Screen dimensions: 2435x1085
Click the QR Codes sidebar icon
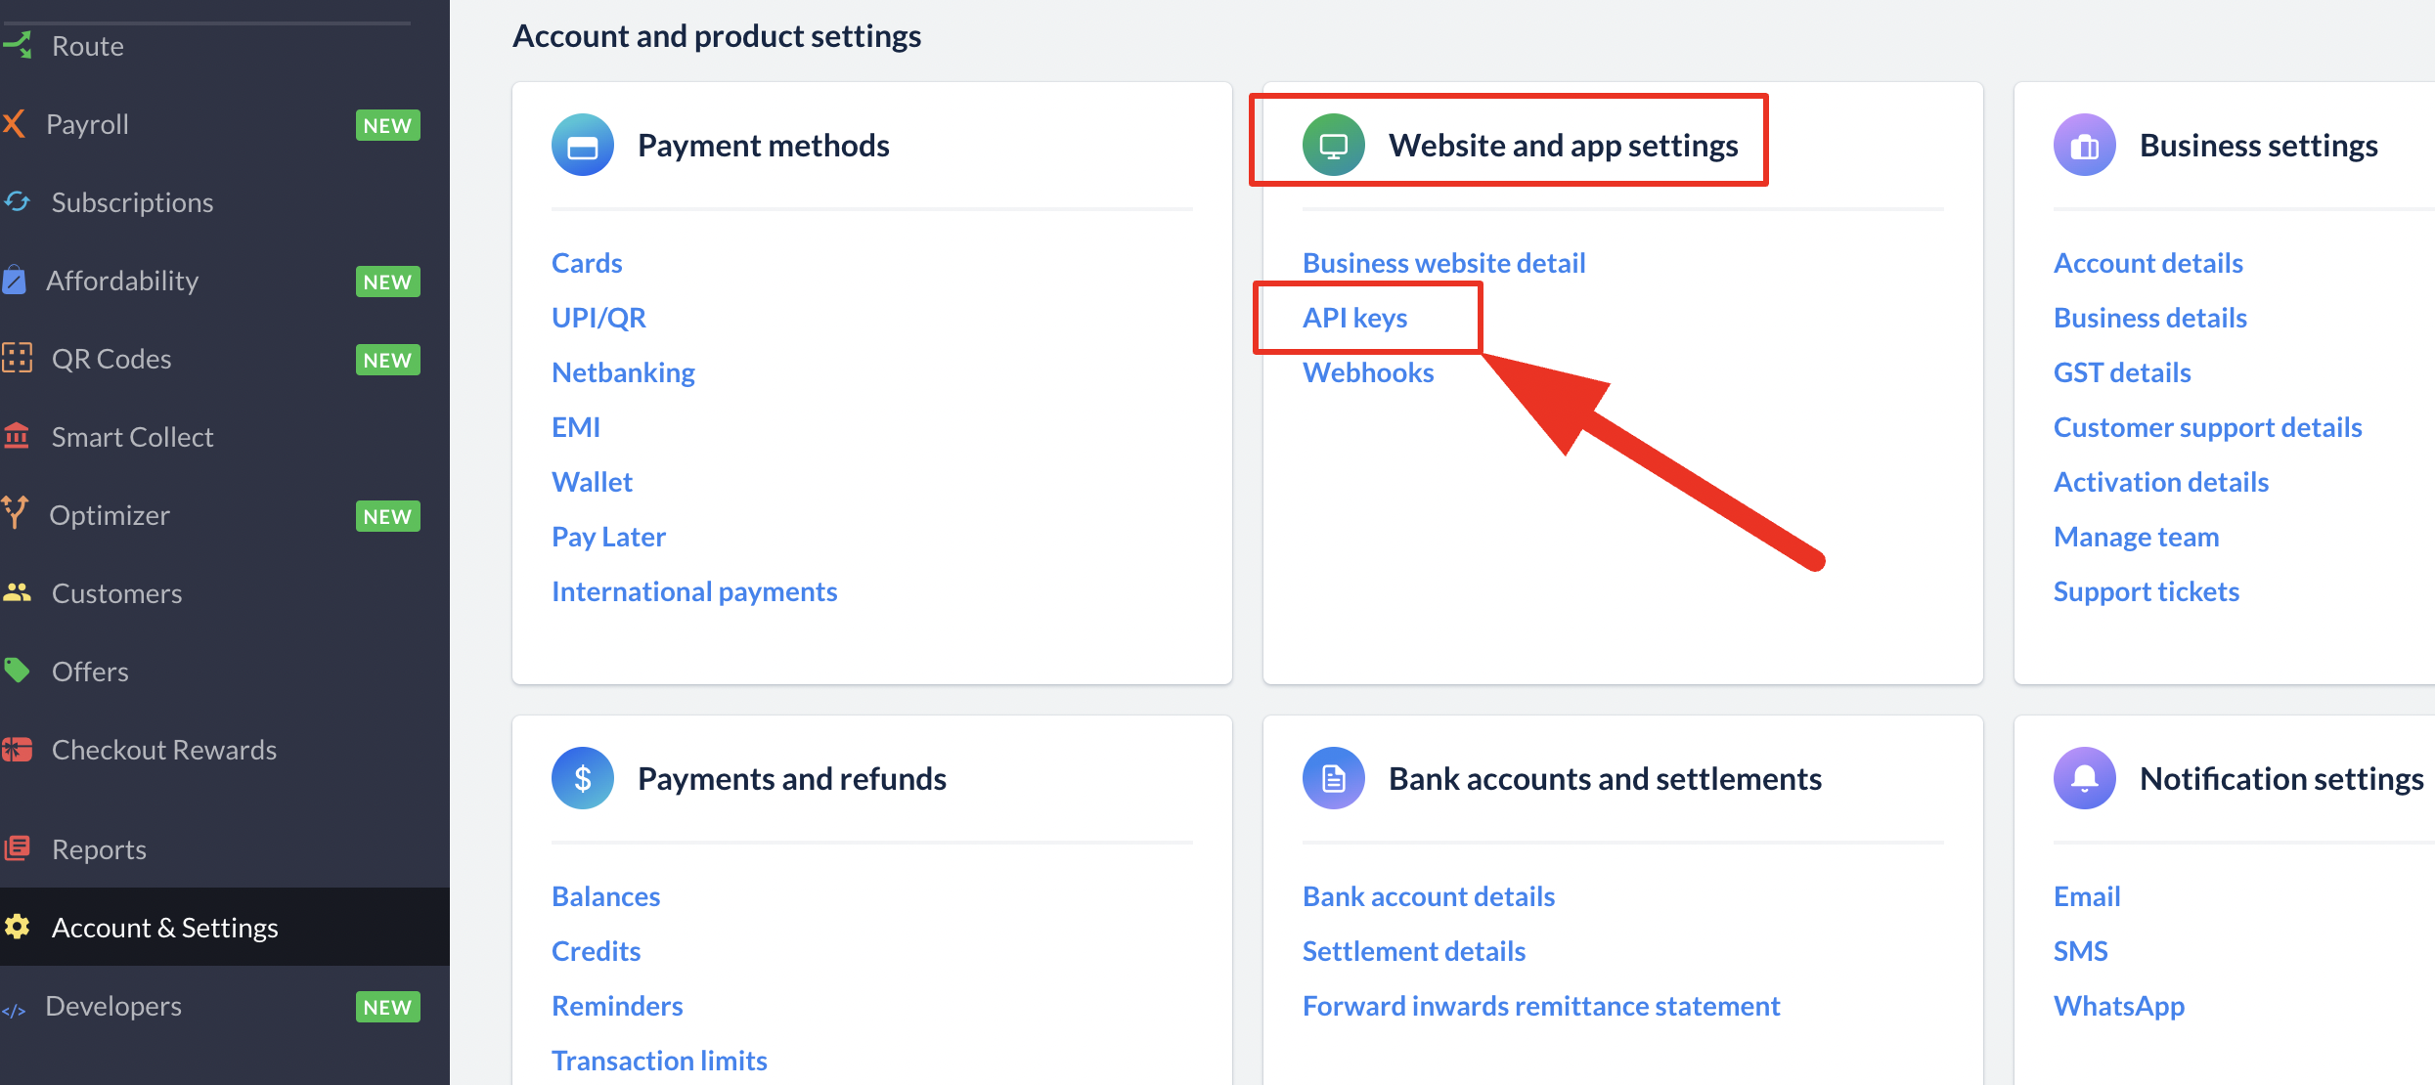(x=17, y=358)
